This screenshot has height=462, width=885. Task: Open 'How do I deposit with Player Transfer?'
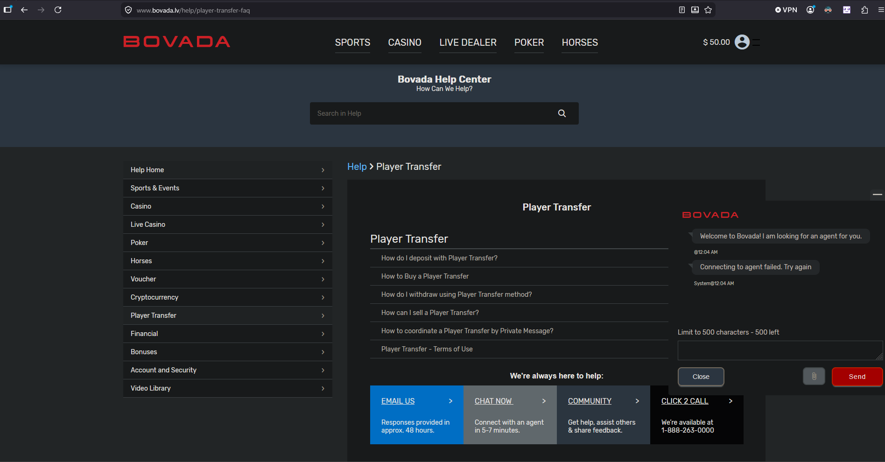pos(439,258)
